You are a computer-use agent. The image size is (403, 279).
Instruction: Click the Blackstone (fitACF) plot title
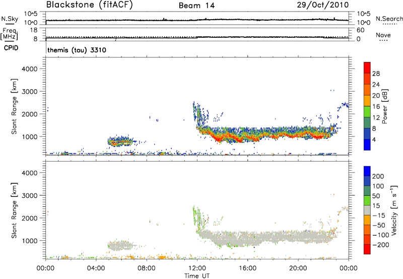[90, 5]
